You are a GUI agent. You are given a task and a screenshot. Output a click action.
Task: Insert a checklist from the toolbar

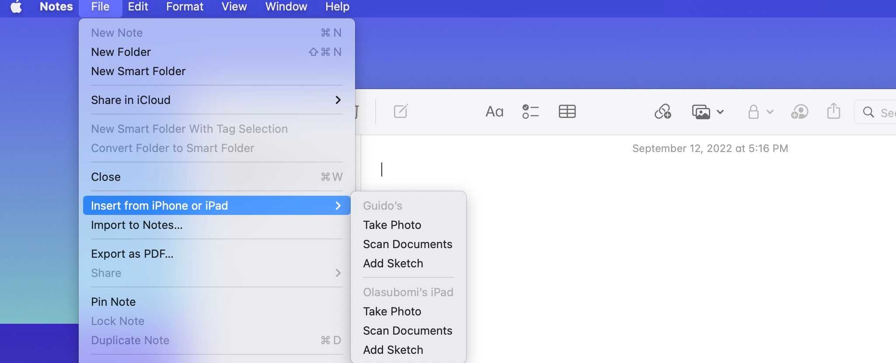[x=530, y=112]
